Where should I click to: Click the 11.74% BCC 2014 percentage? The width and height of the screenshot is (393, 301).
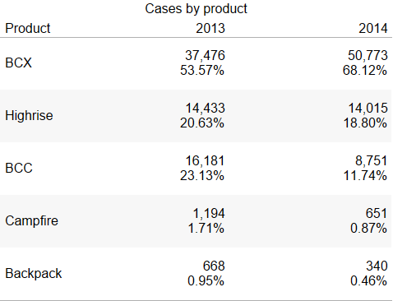(x=365, y=175)
